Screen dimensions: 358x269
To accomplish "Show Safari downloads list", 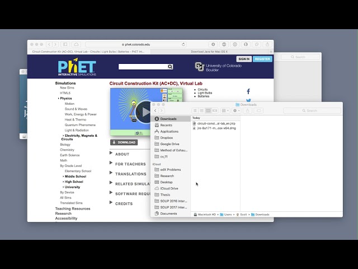I will [x=213, y=44].
